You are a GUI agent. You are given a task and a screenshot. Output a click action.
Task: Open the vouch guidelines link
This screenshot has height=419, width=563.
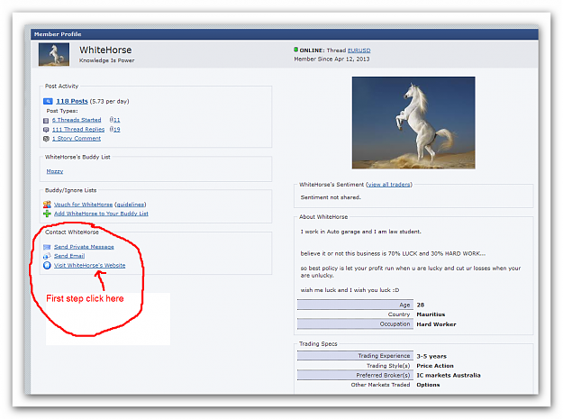pos(130,205)
